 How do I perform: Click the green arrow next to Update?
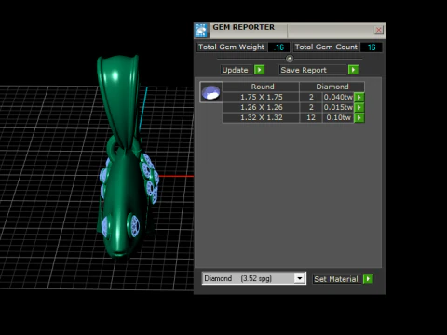pos(259,70)
